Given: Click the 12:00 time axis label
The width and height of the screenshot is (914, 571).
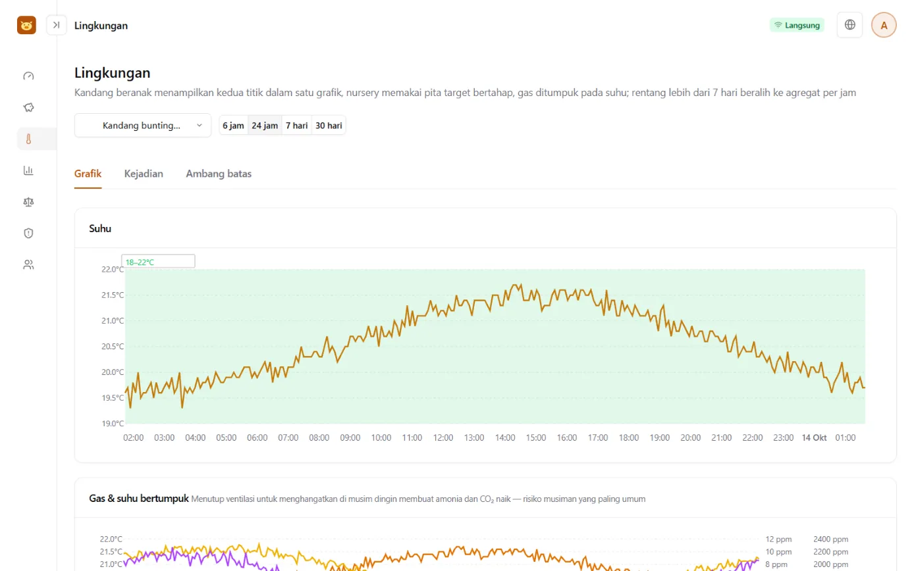Looking at the screenshot, I should [443, 438].
